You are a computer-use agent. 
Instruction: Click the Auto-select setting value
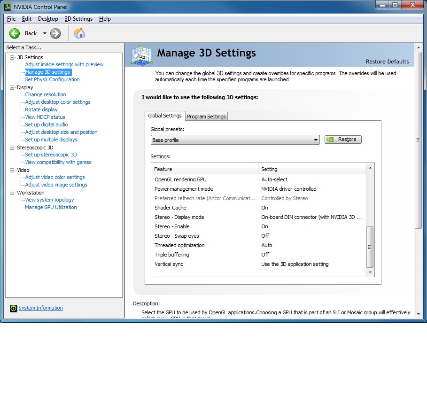point(274,180)
